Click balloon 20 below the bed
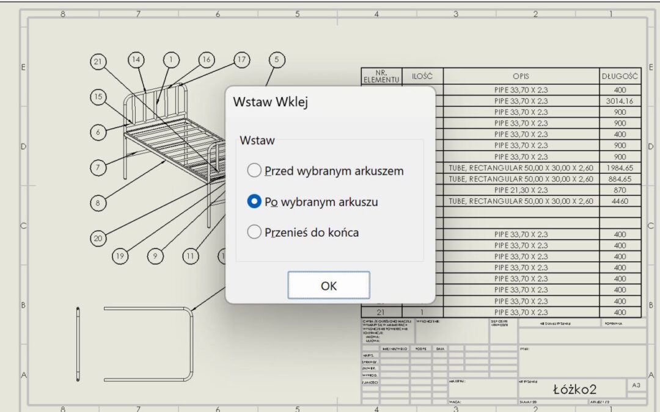The image size is (660, 412). click(98, 238)
